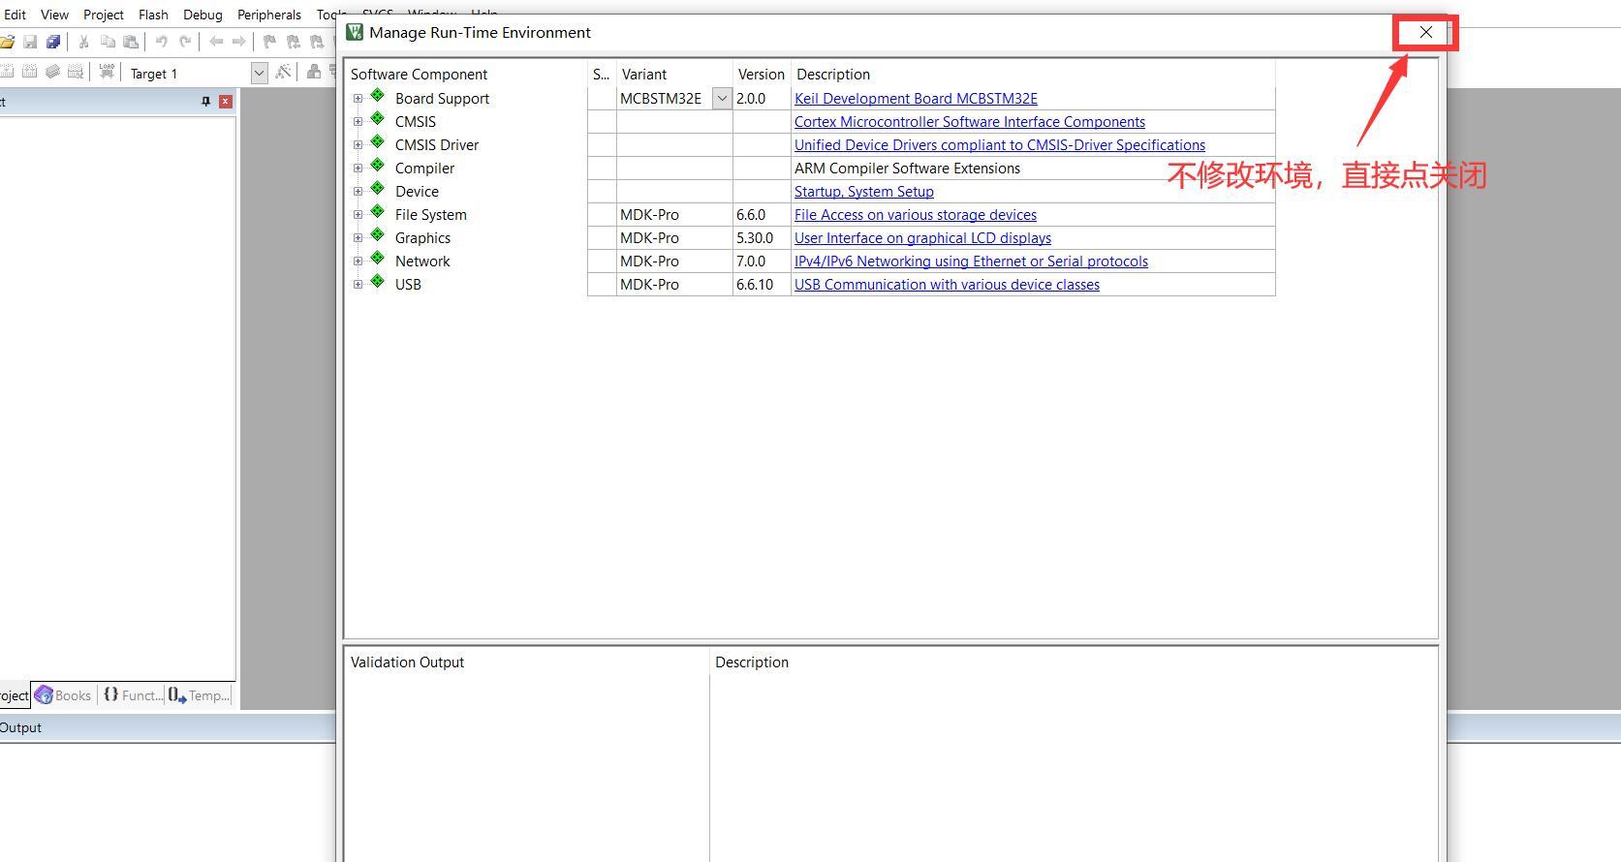Screen dimensions: 1621x862
Task: Click CMSIS Driver green diamond icon
Action: (378, 142)
